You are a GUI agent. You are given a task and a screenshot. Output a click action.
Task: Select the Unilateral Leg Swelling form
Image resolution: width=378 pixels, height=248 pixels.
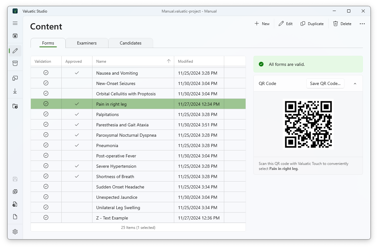118,208
